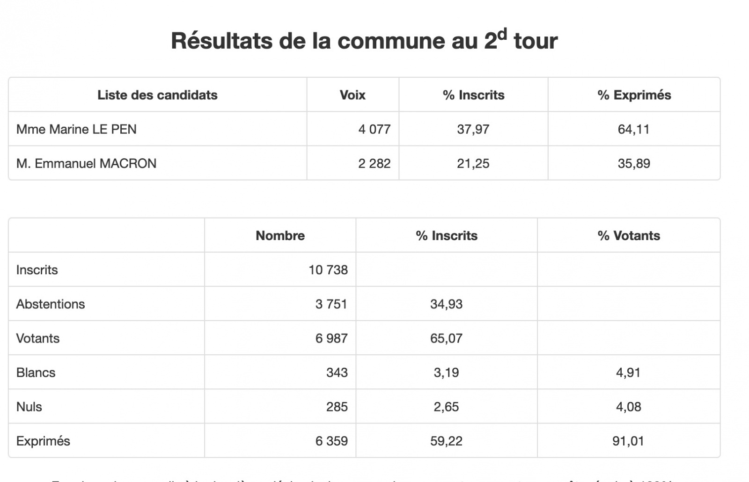
Task: Select the 35,89 percentage cell
Action: click(633, 163)
